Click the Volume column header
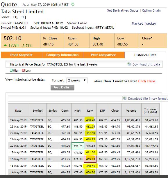This screenshot has height=178, width=168. click(x=131, y=110)
